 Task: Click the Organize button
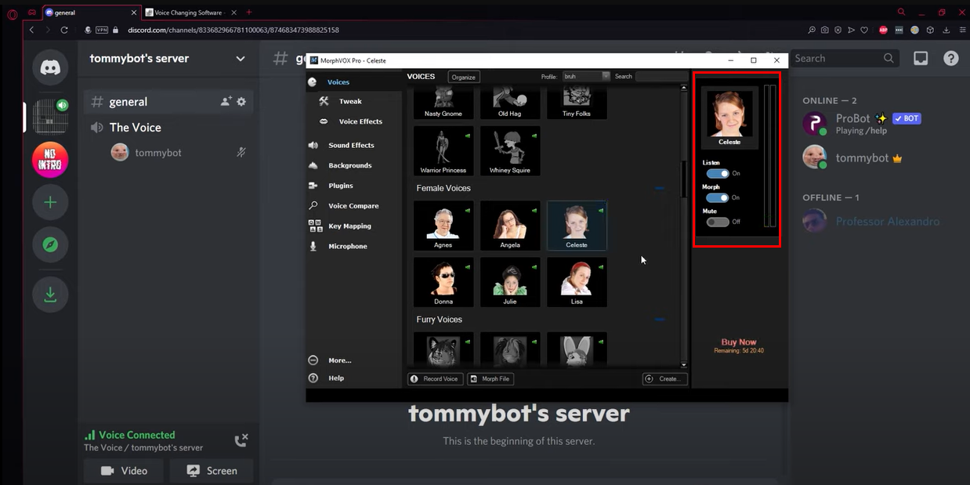tap(464, 77)
